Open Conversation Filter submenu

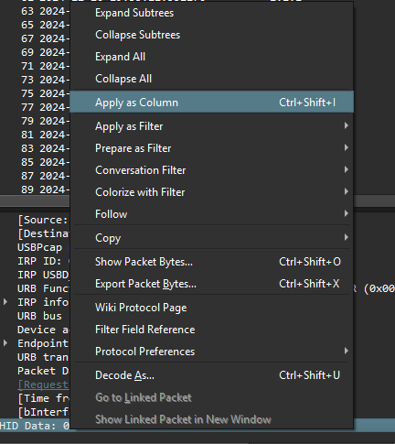point(211,170)
